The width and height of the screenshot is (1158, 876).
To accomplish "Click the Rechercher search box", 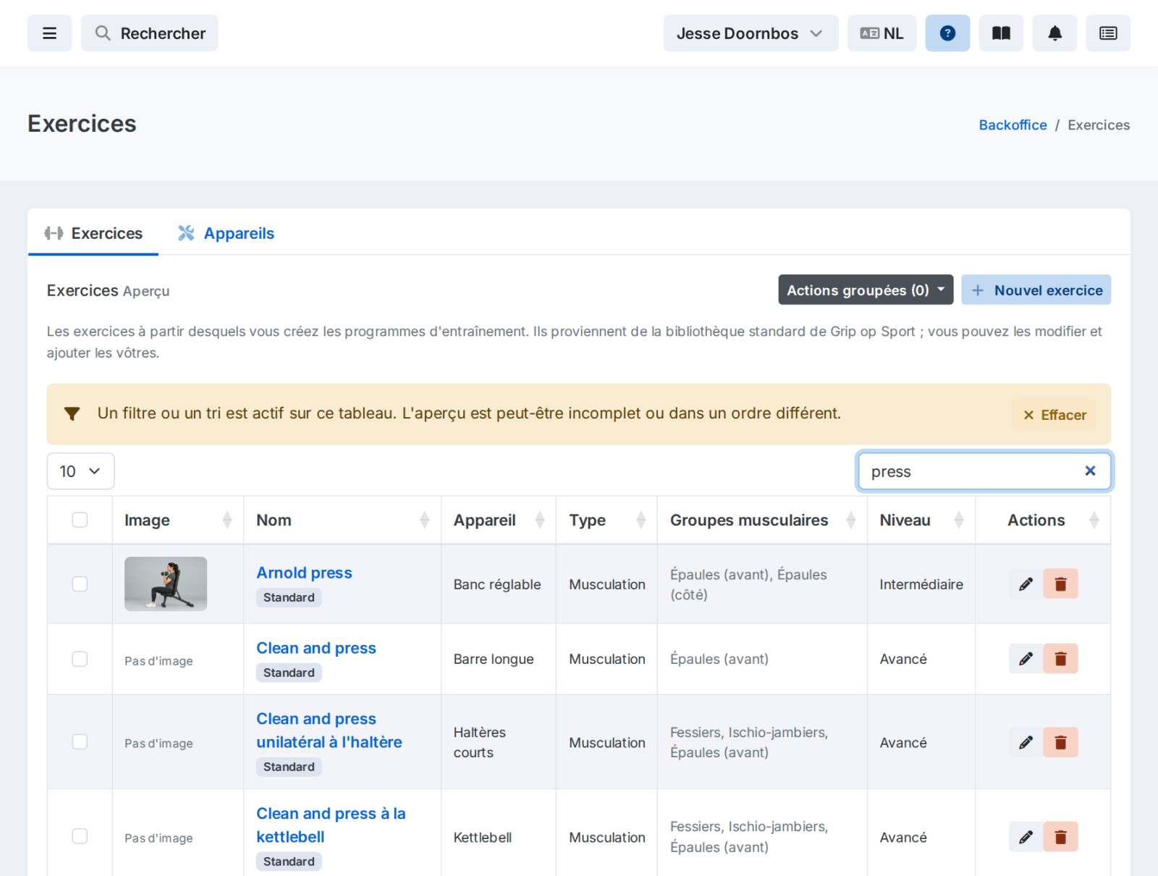I will [149, 33].
